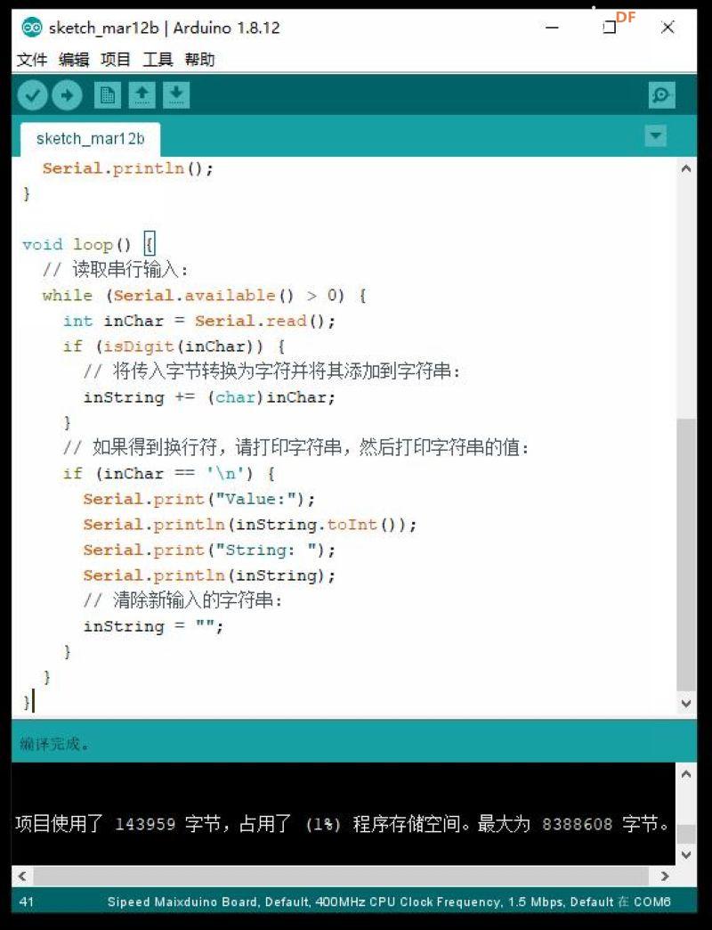This screenshot has width=712, height=930.
Task: Click the 'Serial.println(inString.toInt());' line
Action: [250, 525]
